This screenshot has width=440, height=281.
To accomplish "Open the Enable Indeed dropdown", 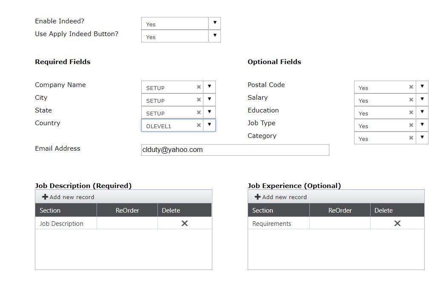I will tap(214, 23).
